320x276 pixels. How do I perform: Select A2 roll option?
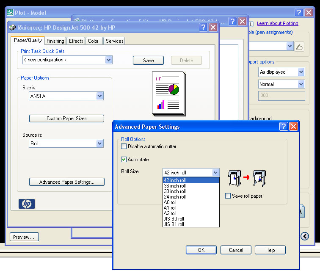(x=191, y=213)
